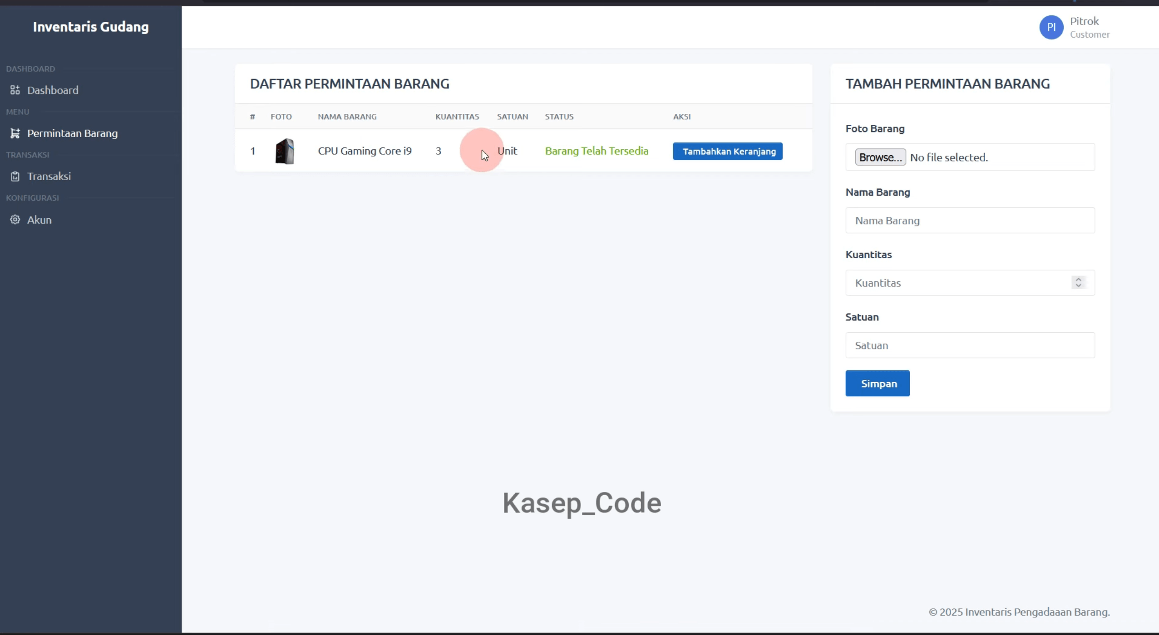Click the PI user avatar circle
The height and width of the screenshot is (635, 1159).
coord(1051,27)
